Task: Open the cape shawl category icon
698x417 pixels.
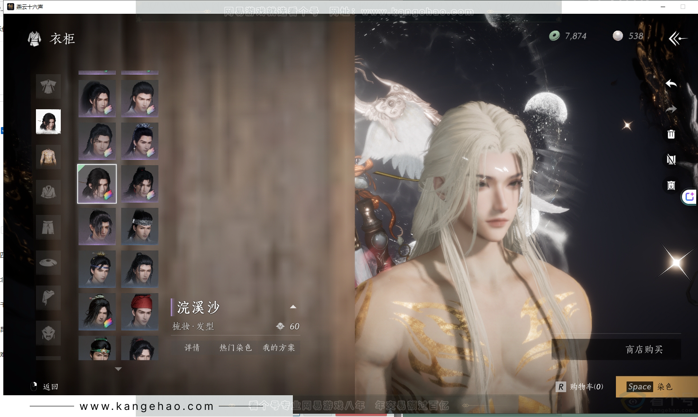Action: pos(48,298)
